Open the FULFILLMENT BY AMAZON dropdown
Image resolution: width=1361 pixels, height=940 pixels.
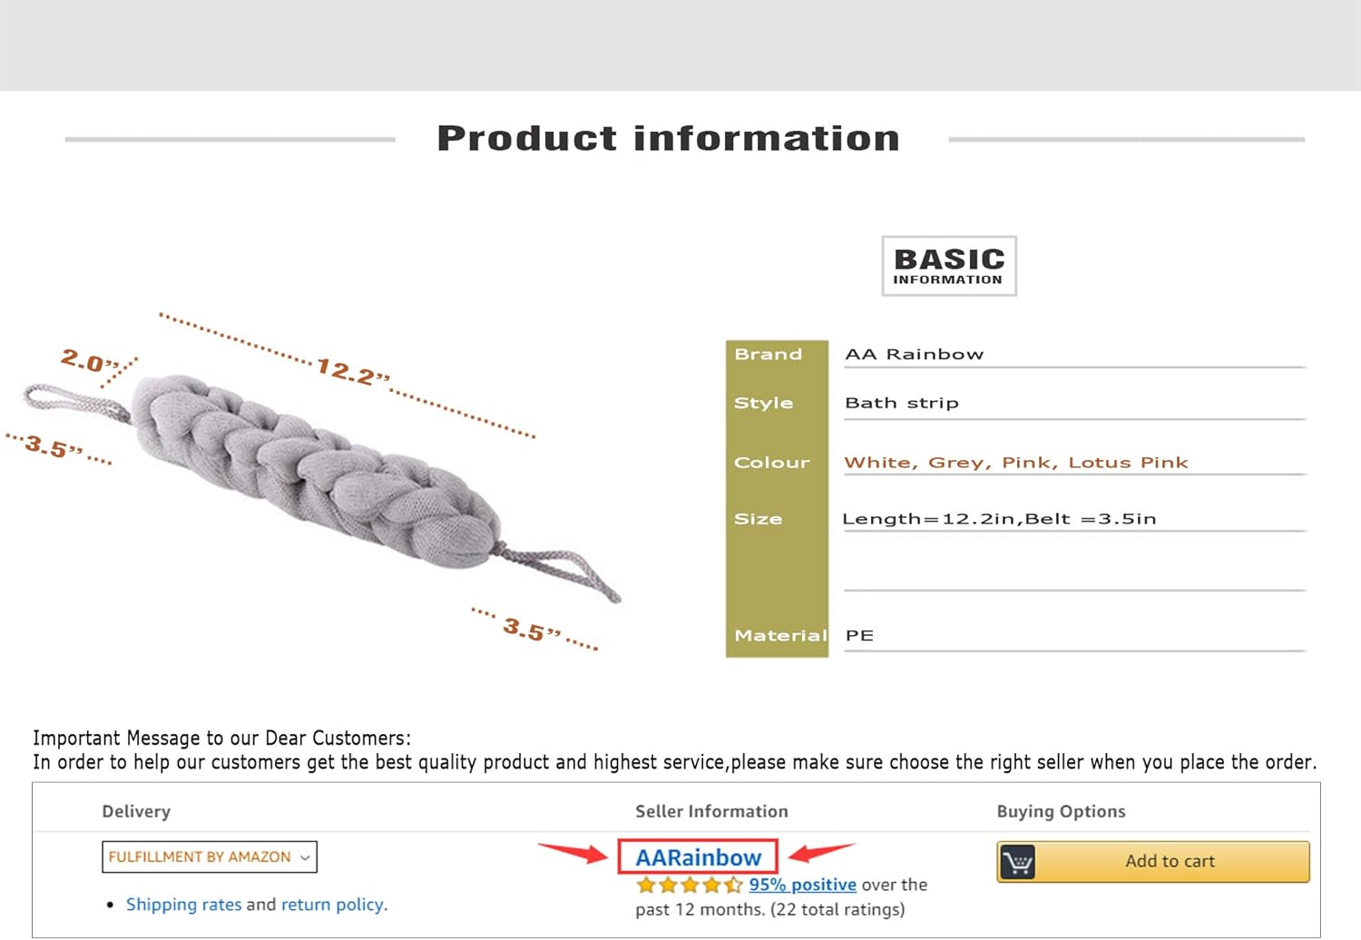(x=210, y=857)
